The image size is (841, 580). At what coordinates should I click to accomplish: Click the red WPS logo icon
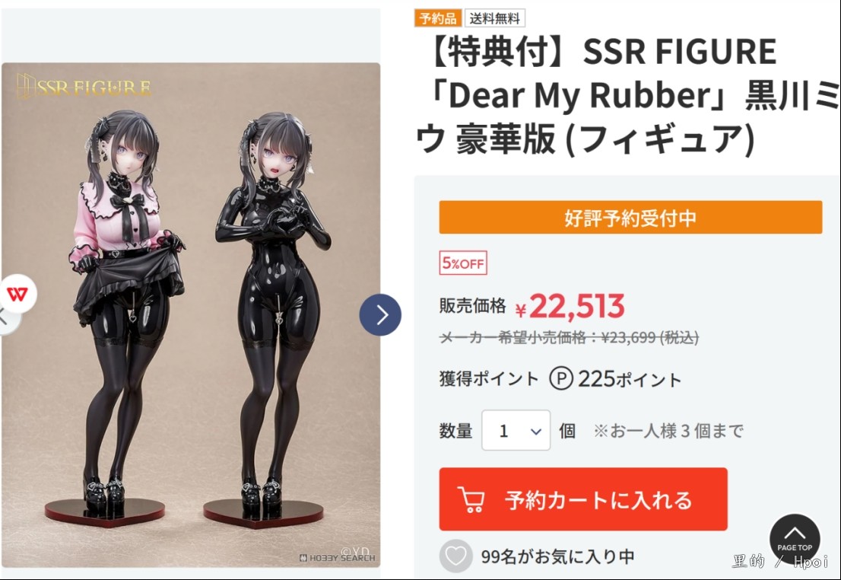pos(17,294)
